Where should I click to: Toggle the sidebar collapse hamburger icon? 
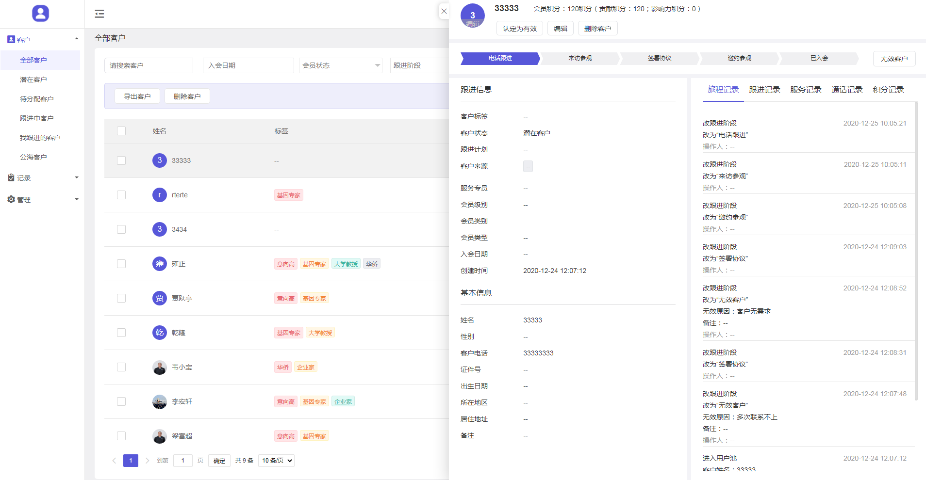[99, 14]
